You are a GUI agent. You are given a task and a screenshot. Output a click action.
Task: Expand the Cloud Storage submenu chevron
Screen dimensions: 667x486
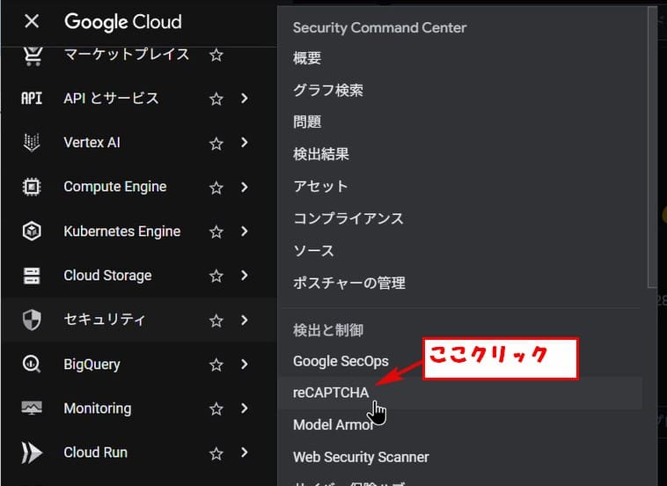click(x=245, y=276)
